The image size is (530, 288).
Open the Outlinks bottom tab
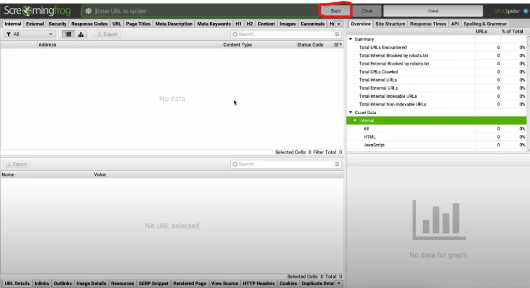click(x=63, y=284)
